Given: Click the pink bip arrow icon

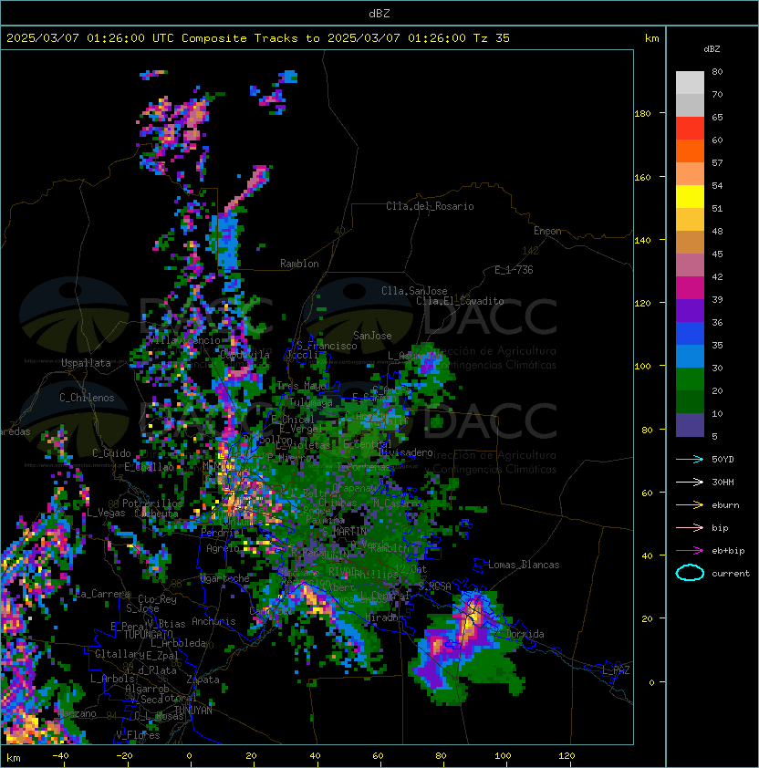Looking at the screenshot, I should click(690, 527).
